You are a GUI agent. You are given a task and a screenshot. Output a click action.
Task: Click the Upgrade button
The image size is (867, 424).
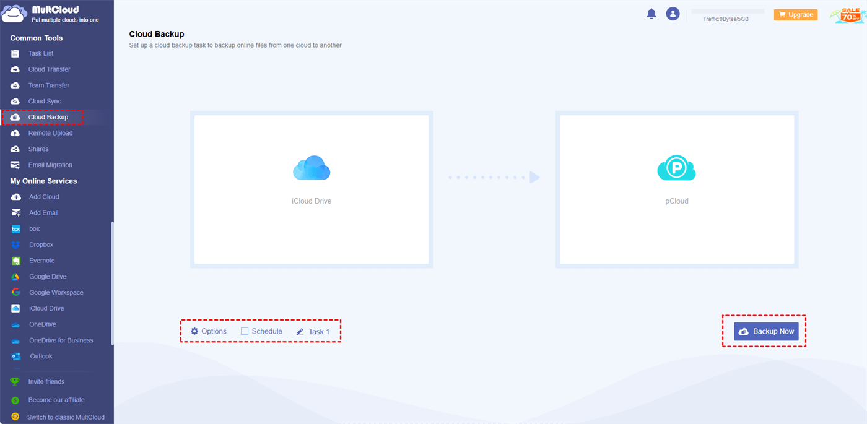[795, 15]
